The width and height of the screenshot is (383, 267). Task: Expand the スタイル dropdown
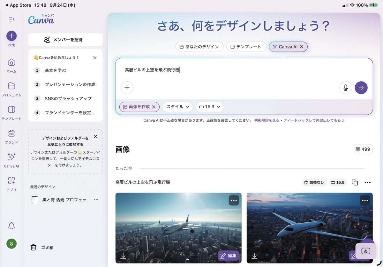[177, 107]
